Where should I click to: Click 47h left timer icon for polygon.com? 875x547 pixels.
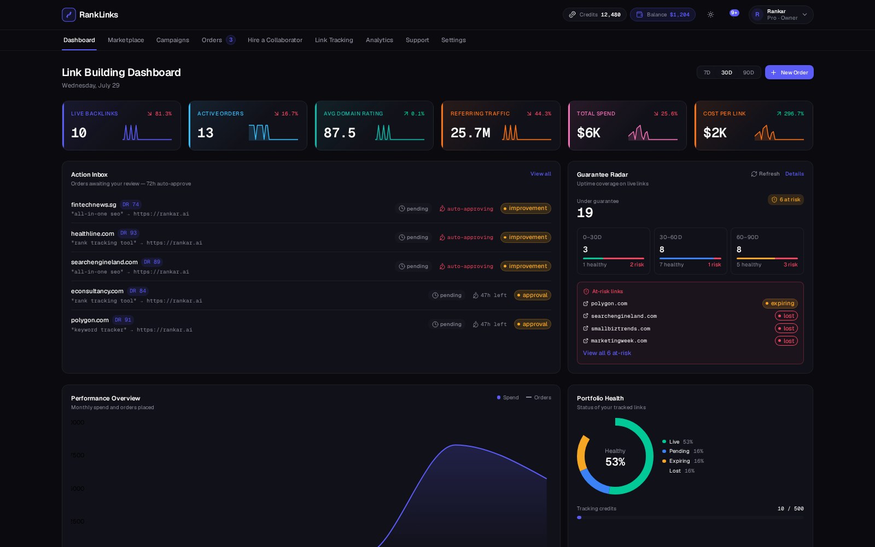pos(476,324)
